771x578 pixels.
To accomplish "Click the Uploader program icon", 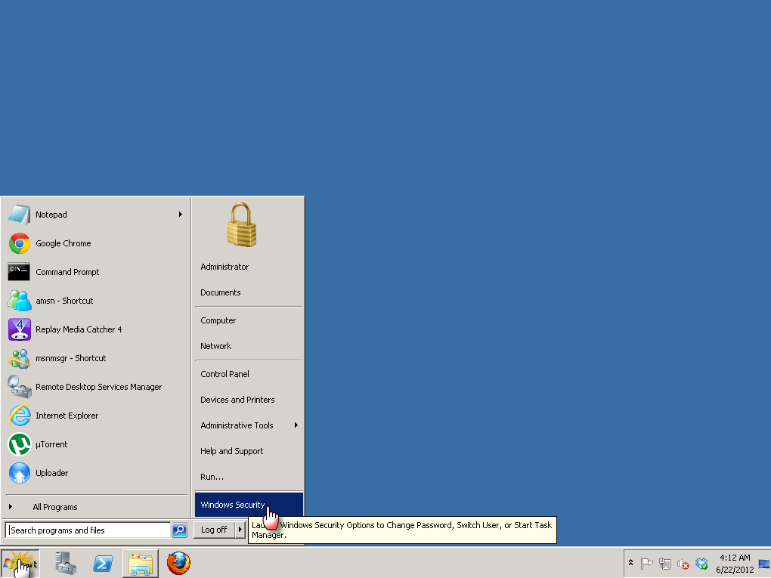I will tap(20, 473).
